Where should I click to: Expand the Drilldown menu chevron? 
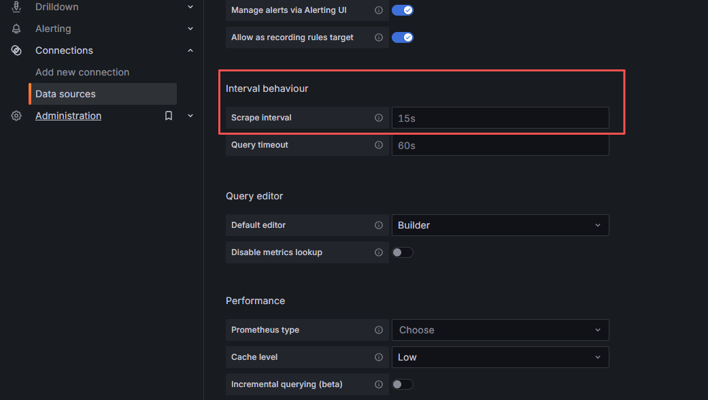pos(190,7)
